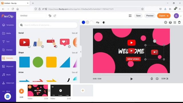Add the blue triangle shape
This screenshot has width=183, height=103.
[65, 62]
